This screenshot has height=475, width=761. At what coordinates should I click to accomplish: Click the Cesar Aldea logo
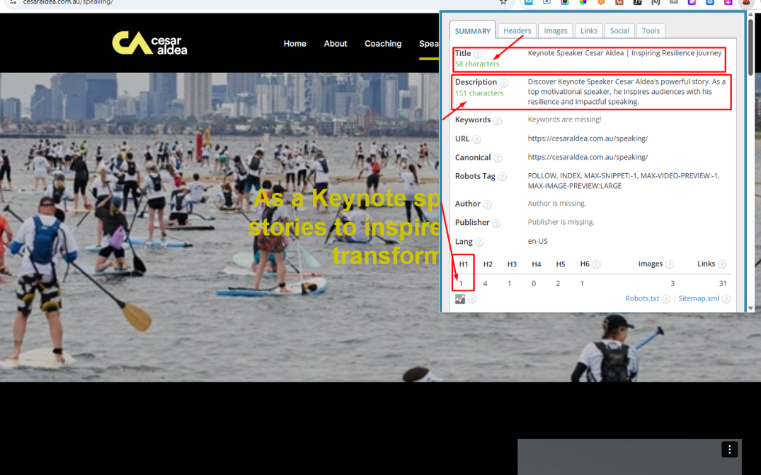[x=149, y=43]
